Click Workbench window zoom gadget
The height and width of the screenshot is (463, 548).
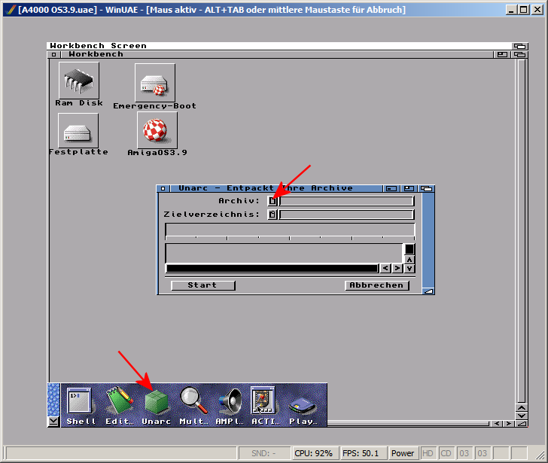pos(502,54)
